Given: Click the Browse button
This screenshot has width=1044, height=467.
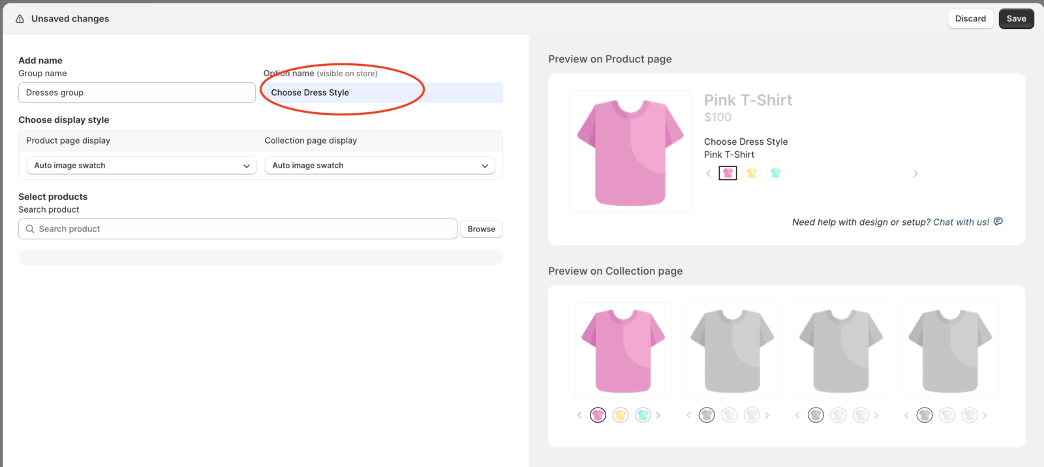Looking at the screenshot, I should [482, 229].
